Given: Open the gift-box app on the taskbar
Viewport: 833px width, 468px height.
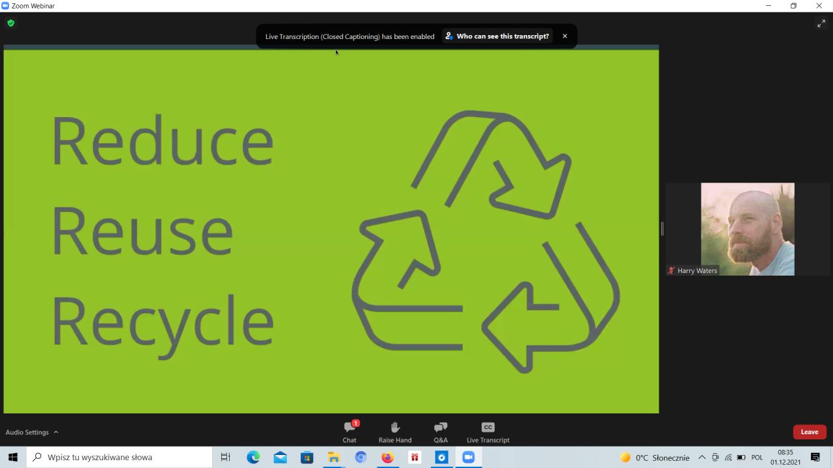Looking at the screenshot, I should point(415,458).
